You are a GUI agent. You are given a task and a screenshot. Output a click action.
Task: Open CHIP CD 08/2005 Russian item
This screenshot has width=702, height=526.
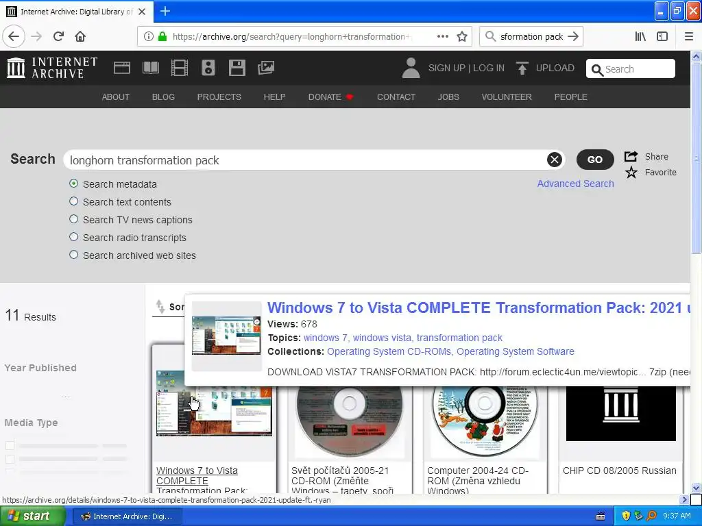click(619, 471)
